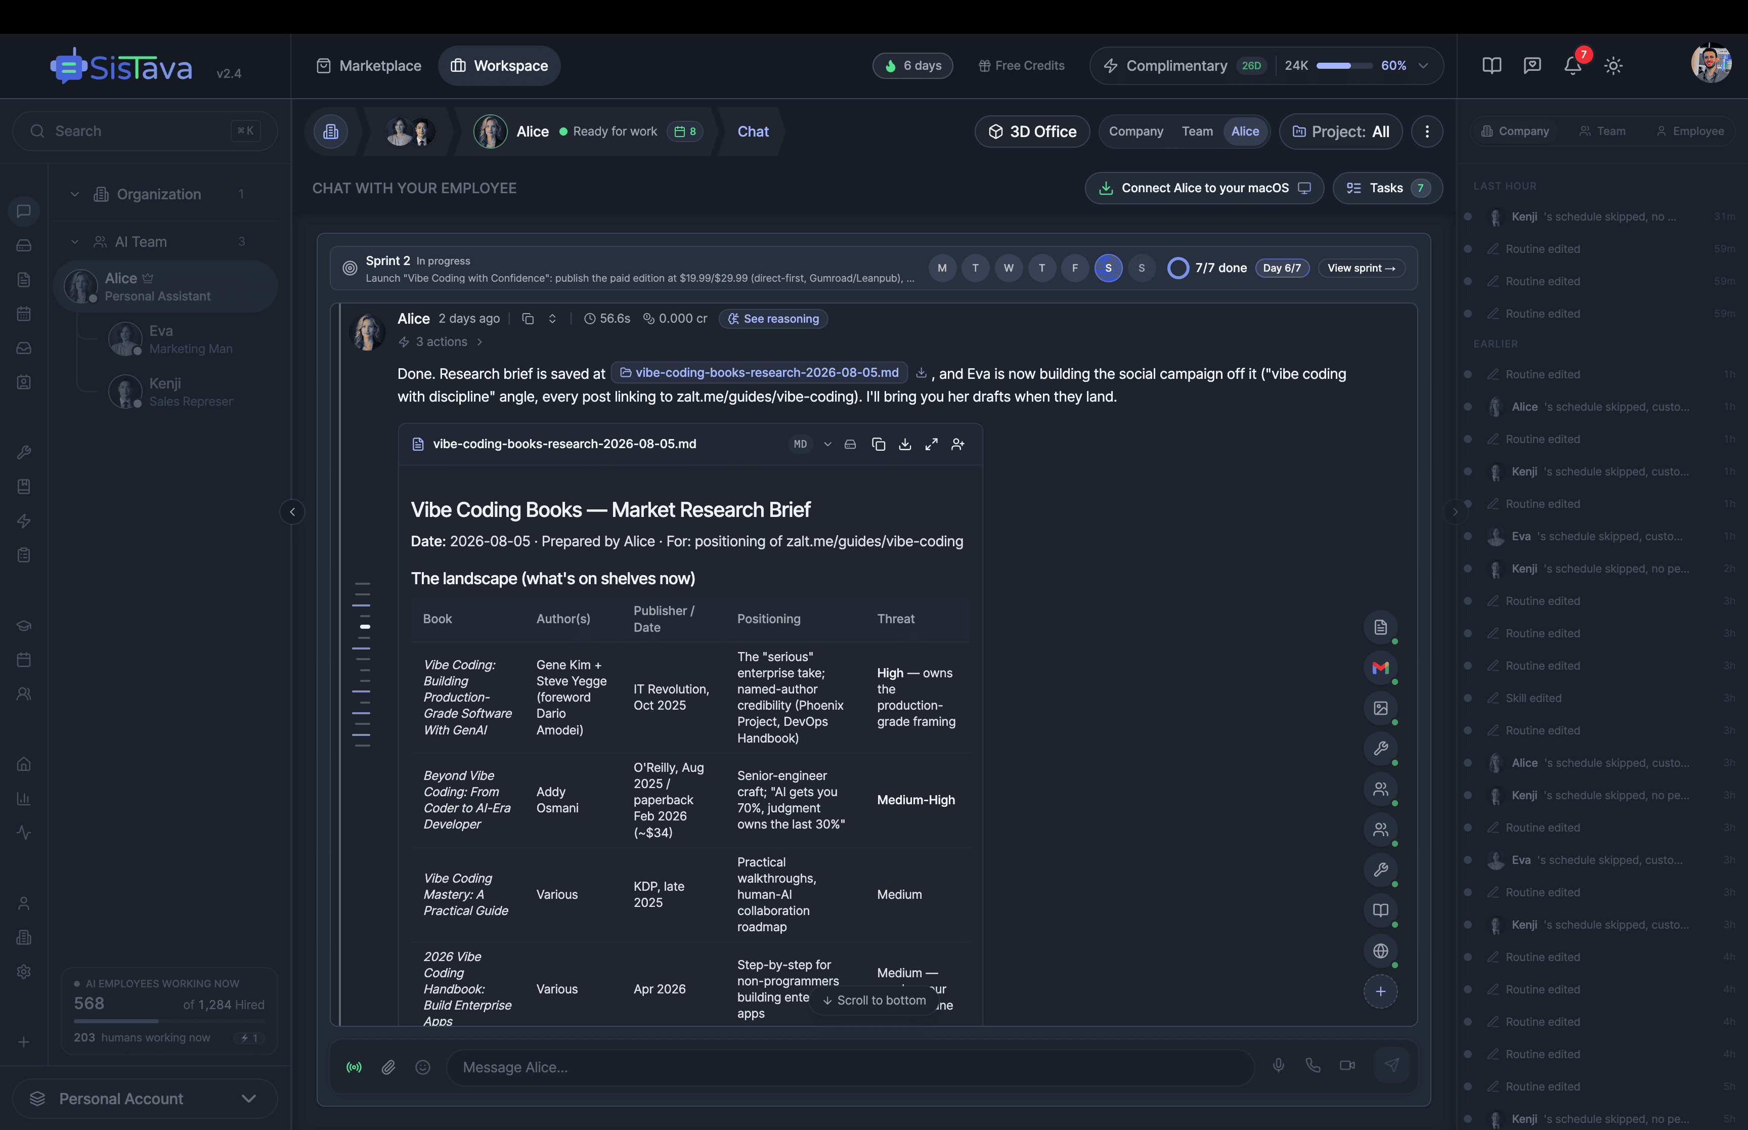
Task: Click See reasoning on Alice's message
Action: (x=773, y=319)
